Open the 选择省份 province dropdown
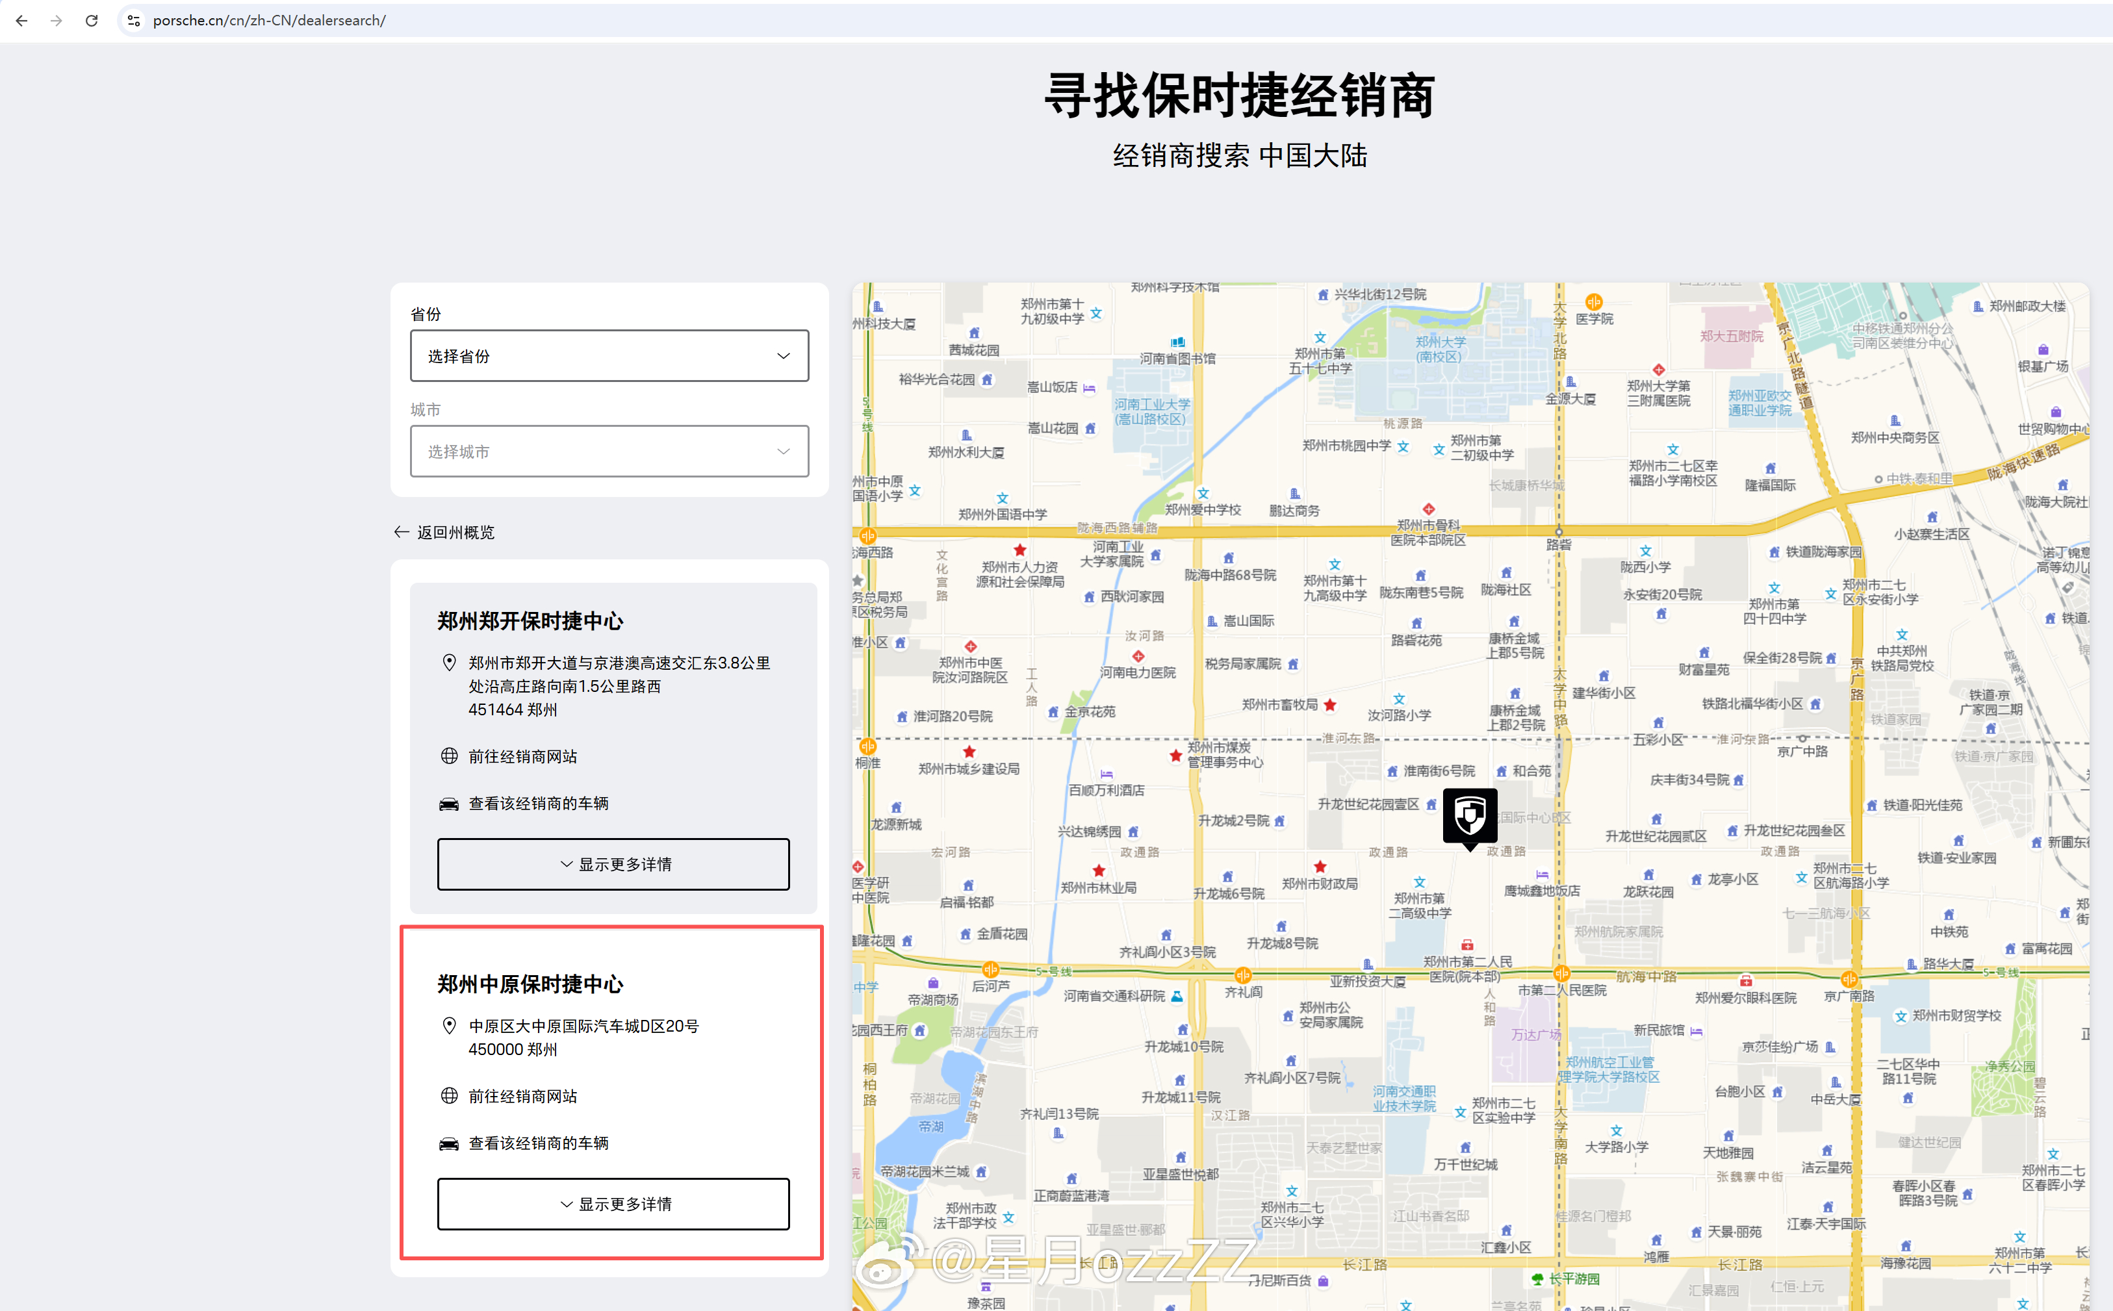The image size is (2113, 1311). 609,355
